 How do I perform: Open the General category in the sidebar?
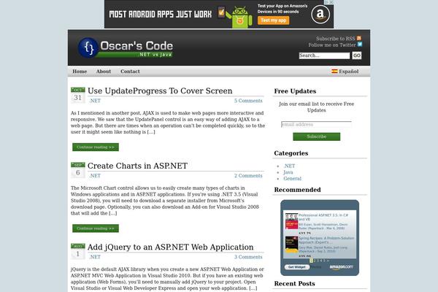(292, 178)
